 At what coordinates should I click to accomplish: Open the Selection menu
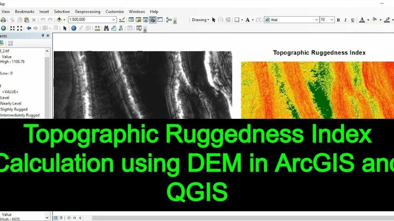click(62, 11)
